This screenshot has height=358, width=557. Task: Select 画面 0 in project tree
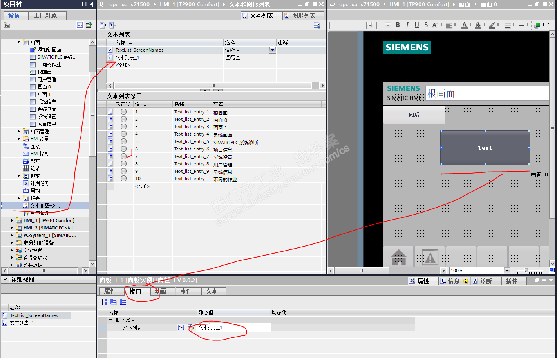[44, 87]
